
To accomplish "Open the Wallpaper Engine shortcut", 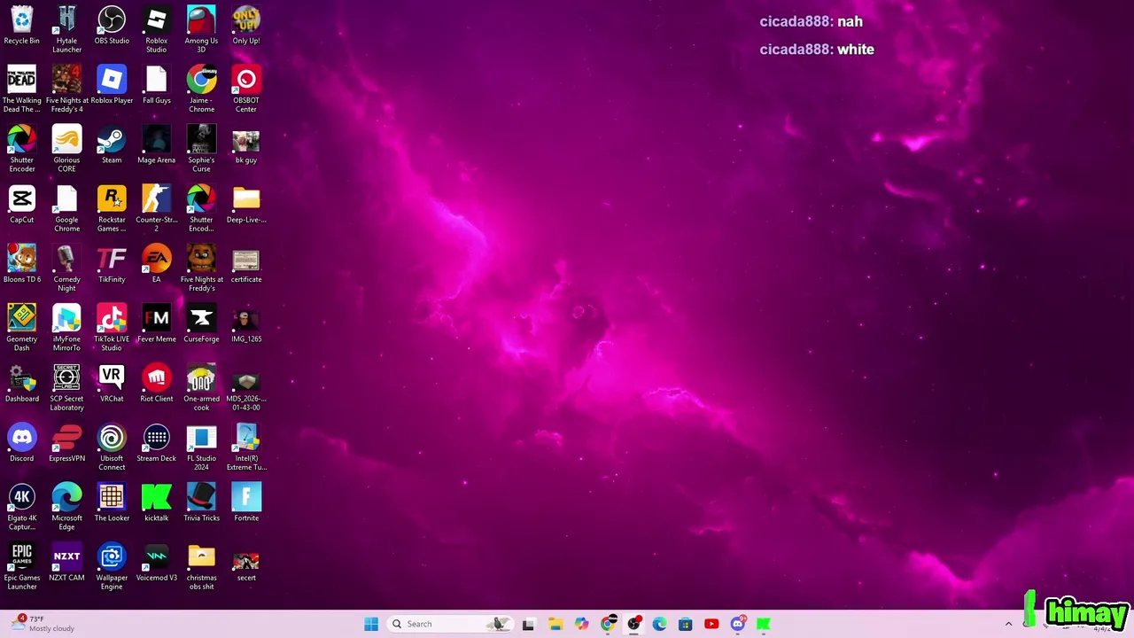I will click(112, 565).
